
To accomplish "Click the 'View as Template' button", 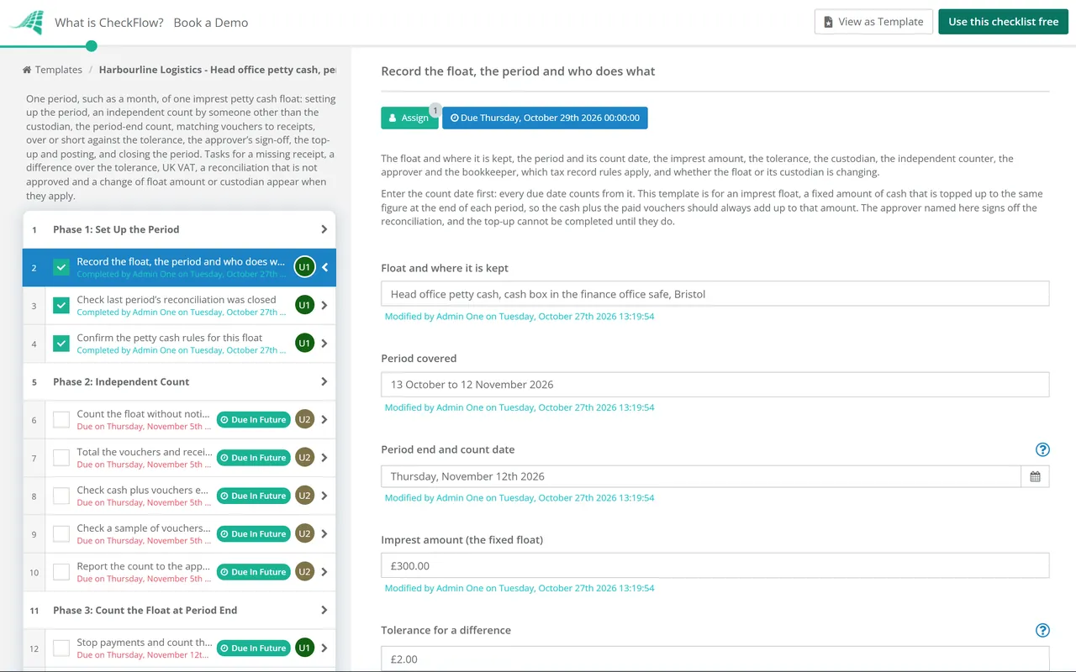I will coord(873,22).
